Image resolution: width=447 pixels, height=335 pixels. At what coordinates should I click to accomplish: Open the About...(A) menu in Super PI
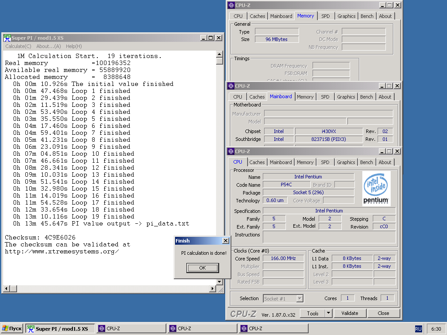(x=48, y=46)
